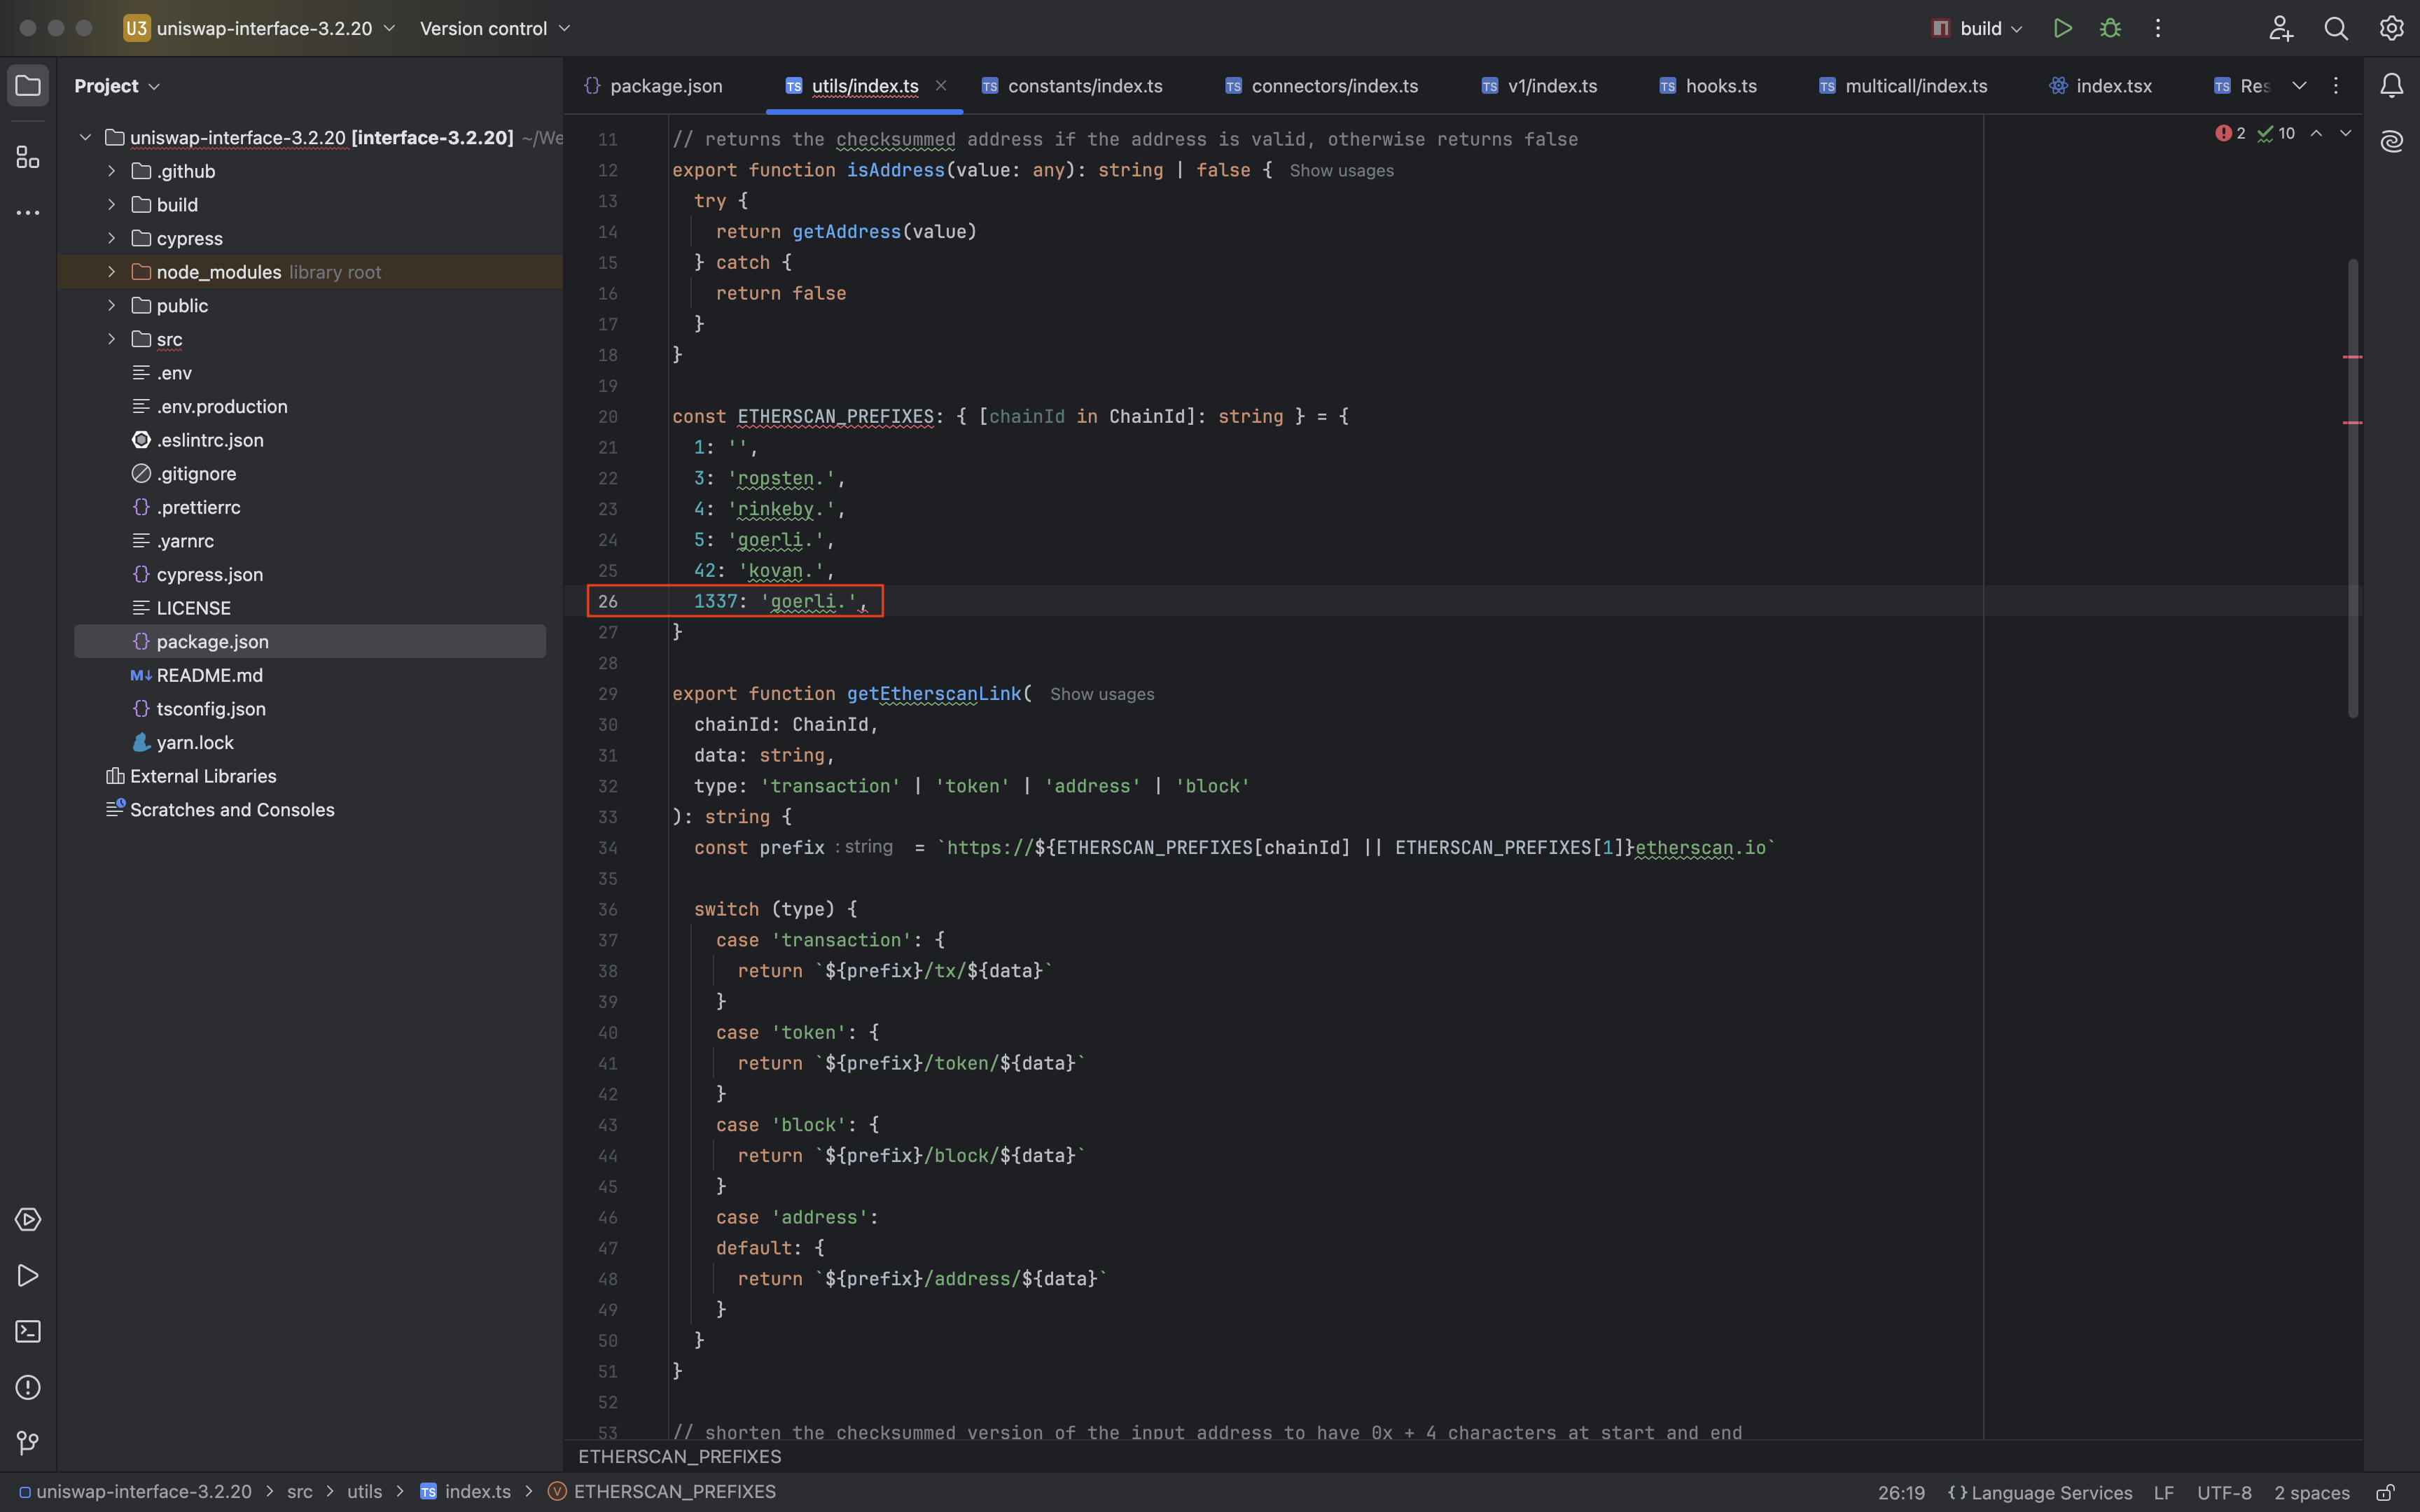Show usages of getEtherscanLink function
The height and width of the screenshot is (1512, 2420).
(1102, 694)
